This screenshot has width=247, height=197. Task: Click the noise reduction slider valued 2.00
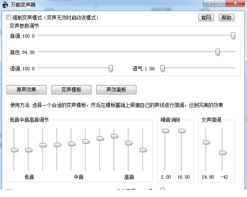pyautogui.click(x=166, y=131)
